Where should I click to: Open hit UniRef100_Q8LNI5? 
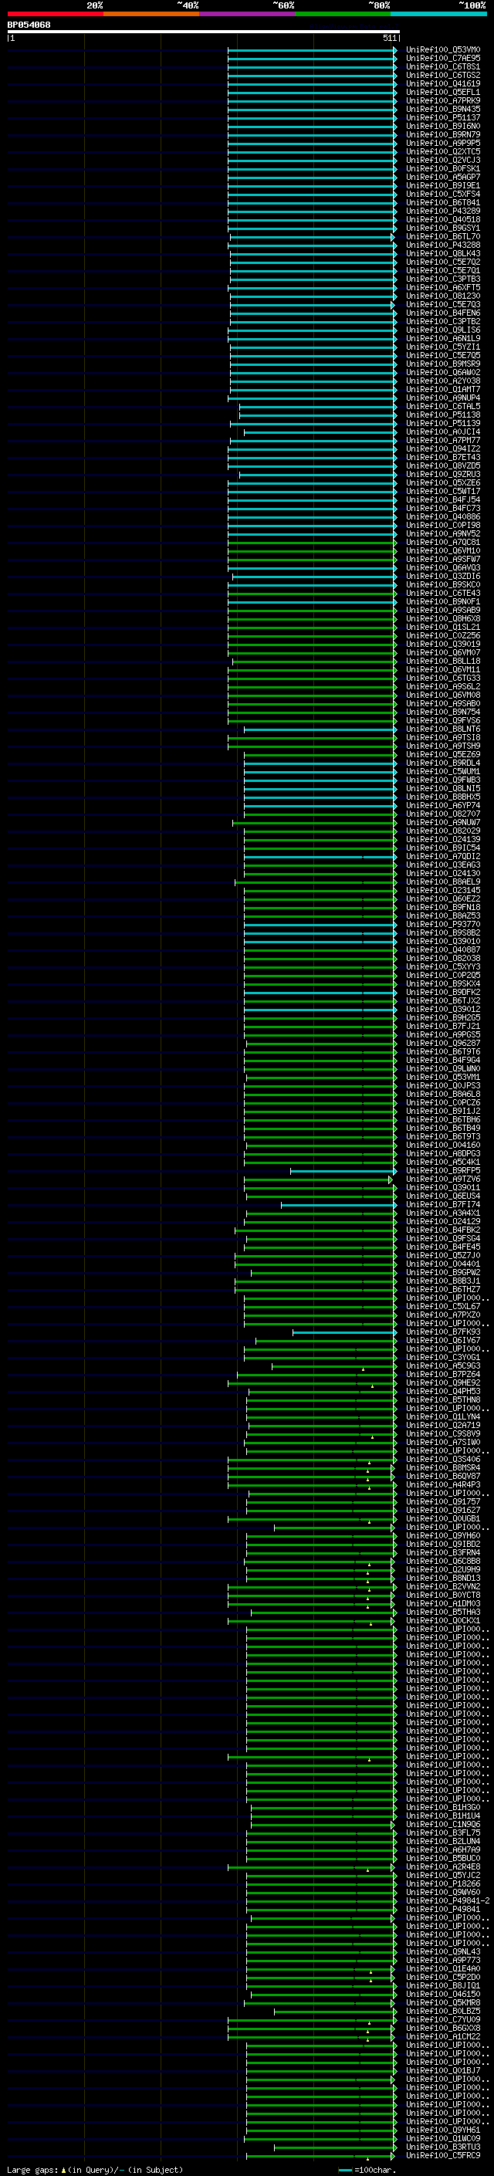(x=442, y=787)
